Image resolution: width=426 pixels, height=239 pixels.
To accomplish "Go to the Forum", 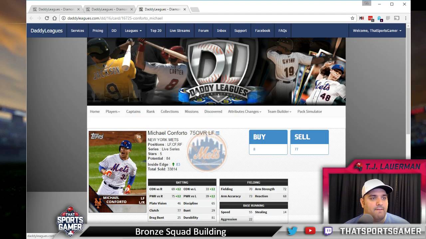I will tap(203, 31).
